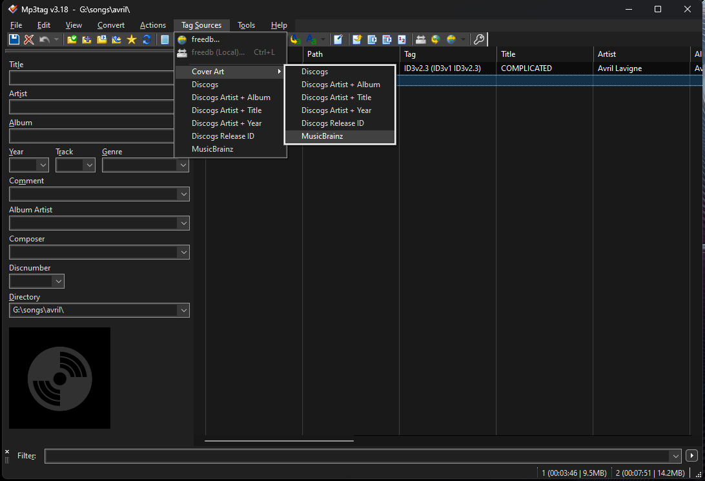This screenshot has width=705, height=481.
Task: Click the wrench Options icon
Action: coord(479,39)
